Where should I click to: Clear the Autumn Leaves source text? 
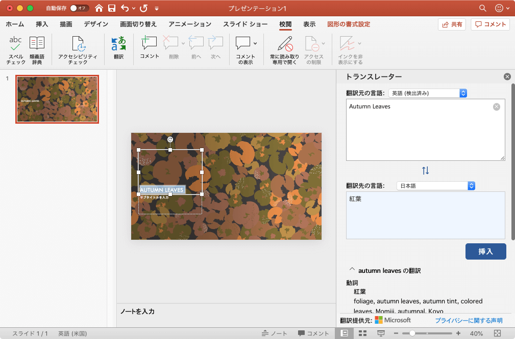click(496, 107)
